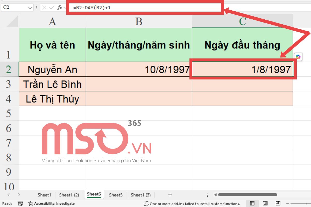311x207 pixels.
Task: Click the 'Ngày/tháng/năm sinh' header cell
Action: point(139,45)
